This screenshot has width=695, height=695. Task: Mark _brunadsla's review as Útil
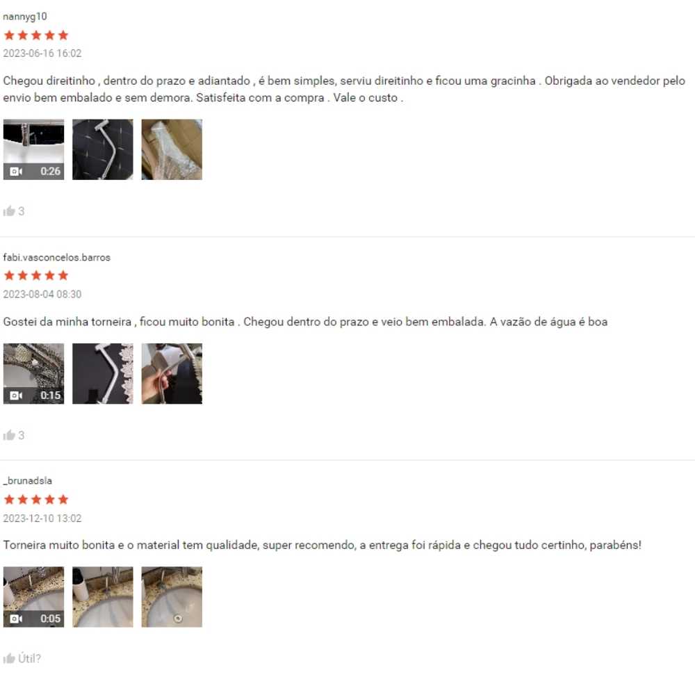click(x=22, y=658)
